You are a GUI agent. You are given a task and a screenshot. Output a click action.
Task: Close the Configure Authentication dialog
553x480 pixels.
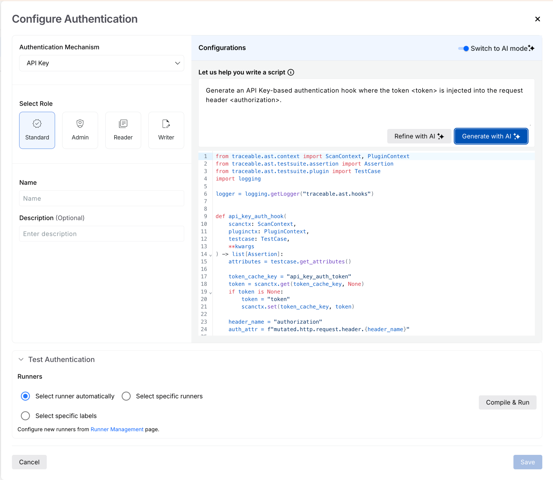tap(537, 19)
